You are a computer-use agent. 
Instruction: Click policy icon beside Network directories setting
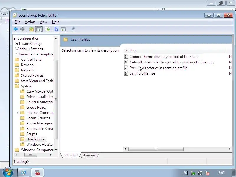click(x=127, y=62)
